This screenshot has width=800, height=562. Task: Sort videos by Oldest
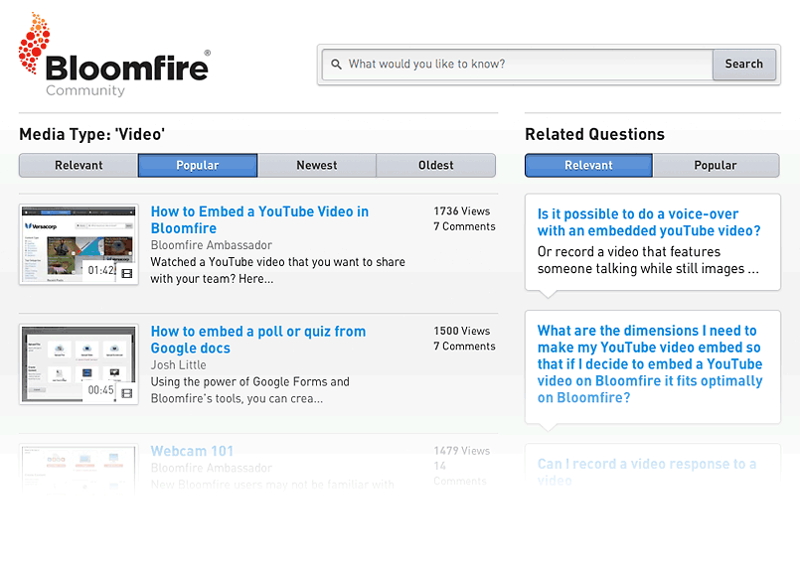point(435,166)
